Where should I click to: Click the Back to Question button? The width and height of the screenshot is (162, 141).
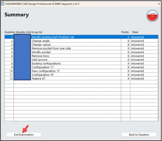[139, 134]
